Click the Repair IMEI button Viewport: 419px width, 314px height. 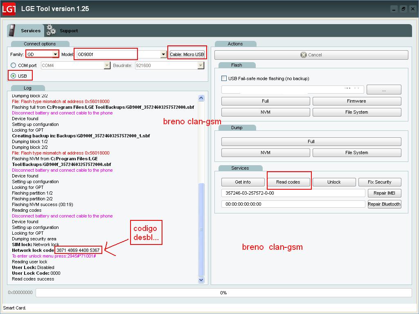(384, 193)
